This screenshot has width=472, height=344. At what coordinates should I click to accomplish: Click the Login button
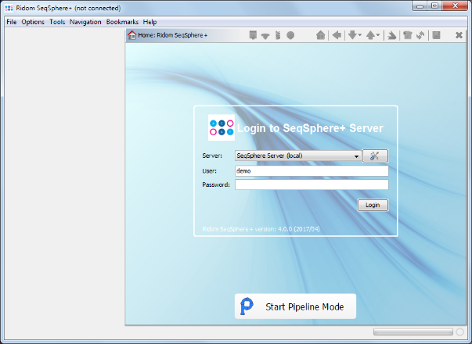[373, 205]
